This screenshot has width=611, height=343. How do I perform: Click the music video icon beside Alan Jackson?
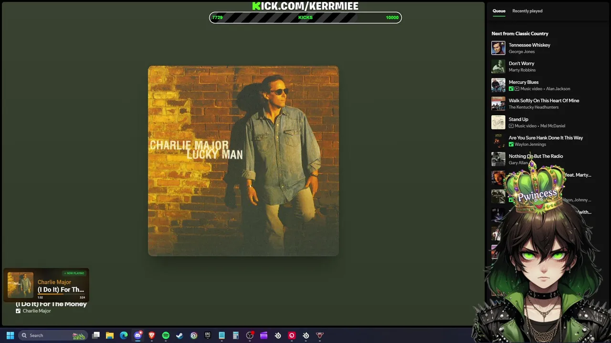[517, 89]
